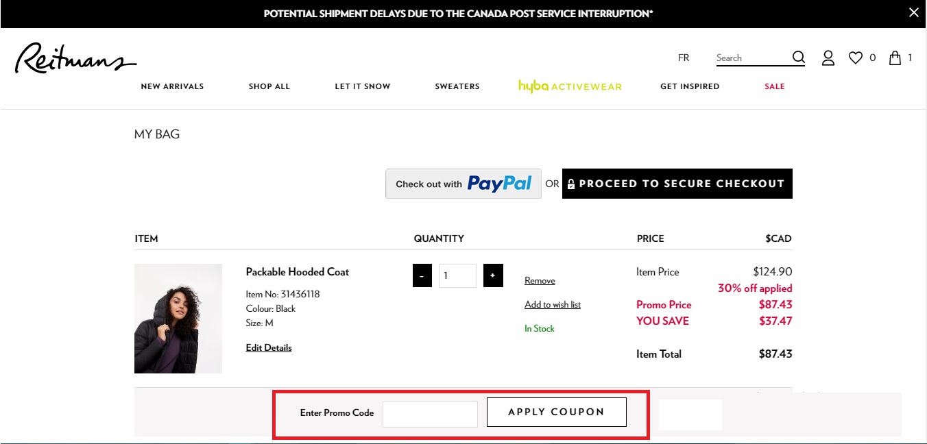Remove the Packable Hooded Coat
Viewport: 927px width, 444px height.
(540, 281)
